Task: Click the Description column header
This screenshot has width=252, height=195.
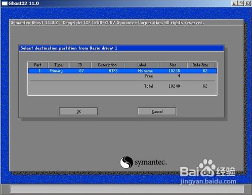Action: point(108,65)
